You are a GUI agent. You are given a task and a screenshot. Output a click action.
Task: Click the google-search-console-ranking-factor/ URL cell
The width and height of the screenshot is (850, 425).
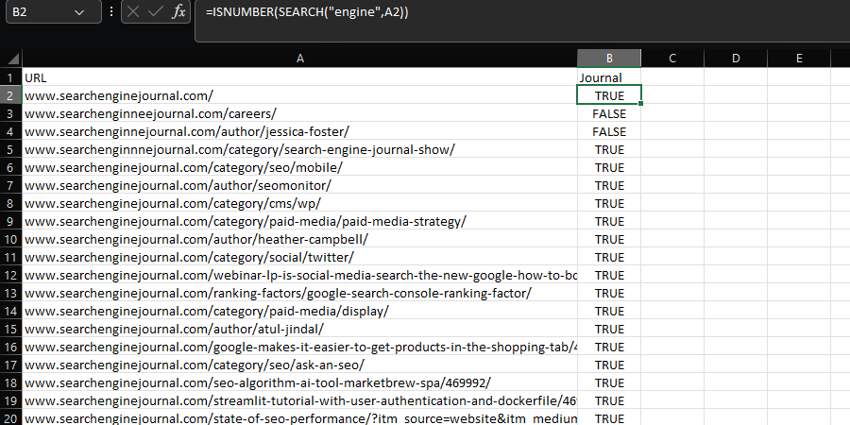point(299,293)
